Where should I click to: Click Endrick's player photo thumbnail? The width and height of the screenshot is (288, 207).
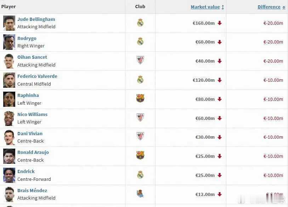(x=9, y=175)
